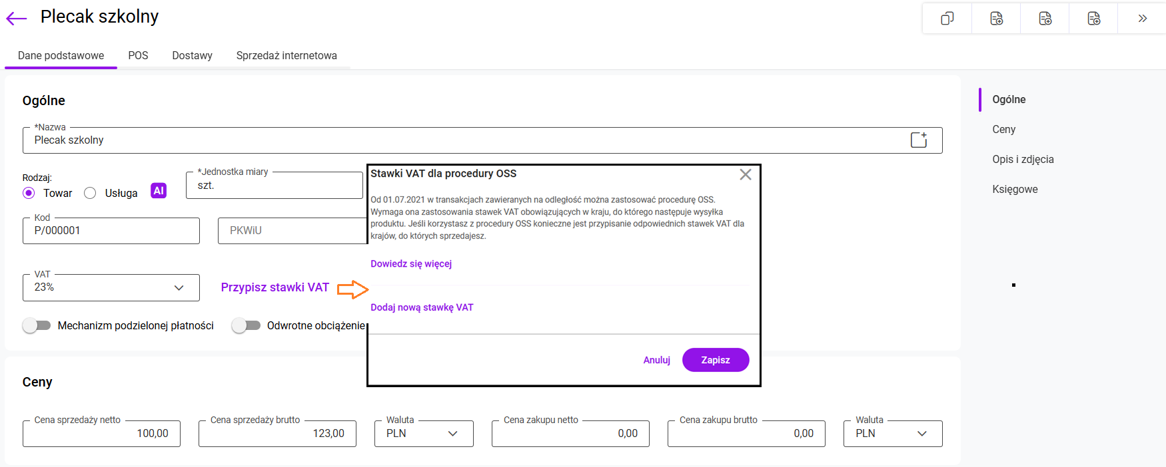Click the leftmost document-plus icon in the top toolbar
Screen dimensions: 1166x467
(996, 19)
